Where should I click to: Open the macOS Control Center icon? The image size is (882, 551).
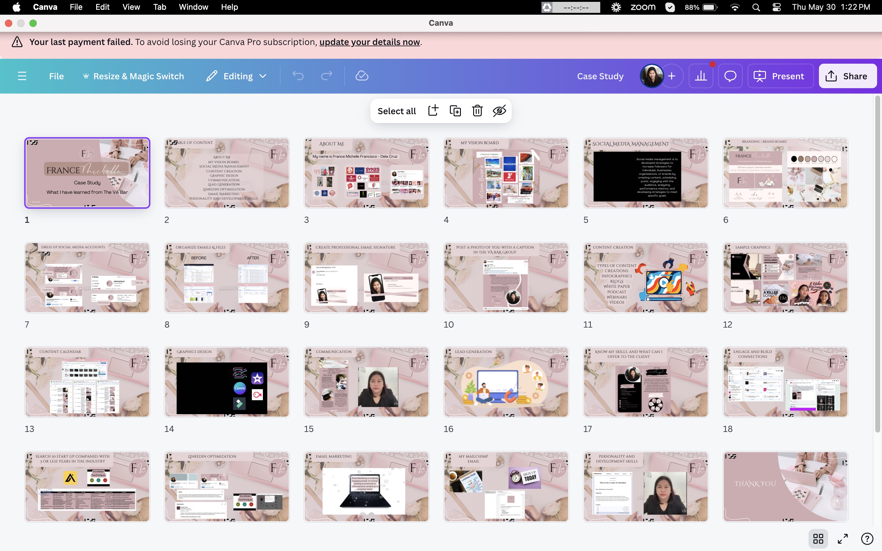(776, 7)
